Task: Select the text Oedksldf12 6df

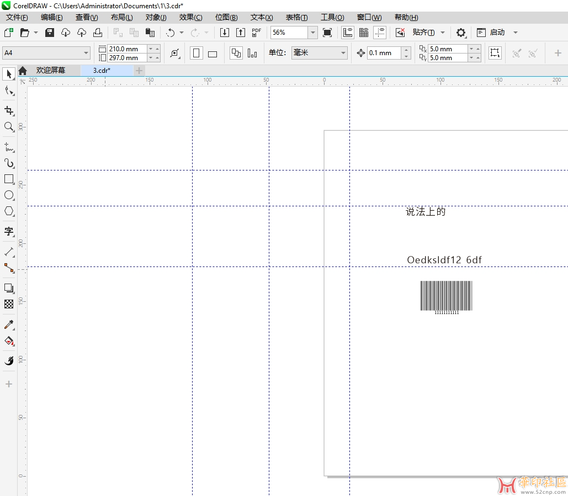Action: pyautogui.click(x=444, y=259)
